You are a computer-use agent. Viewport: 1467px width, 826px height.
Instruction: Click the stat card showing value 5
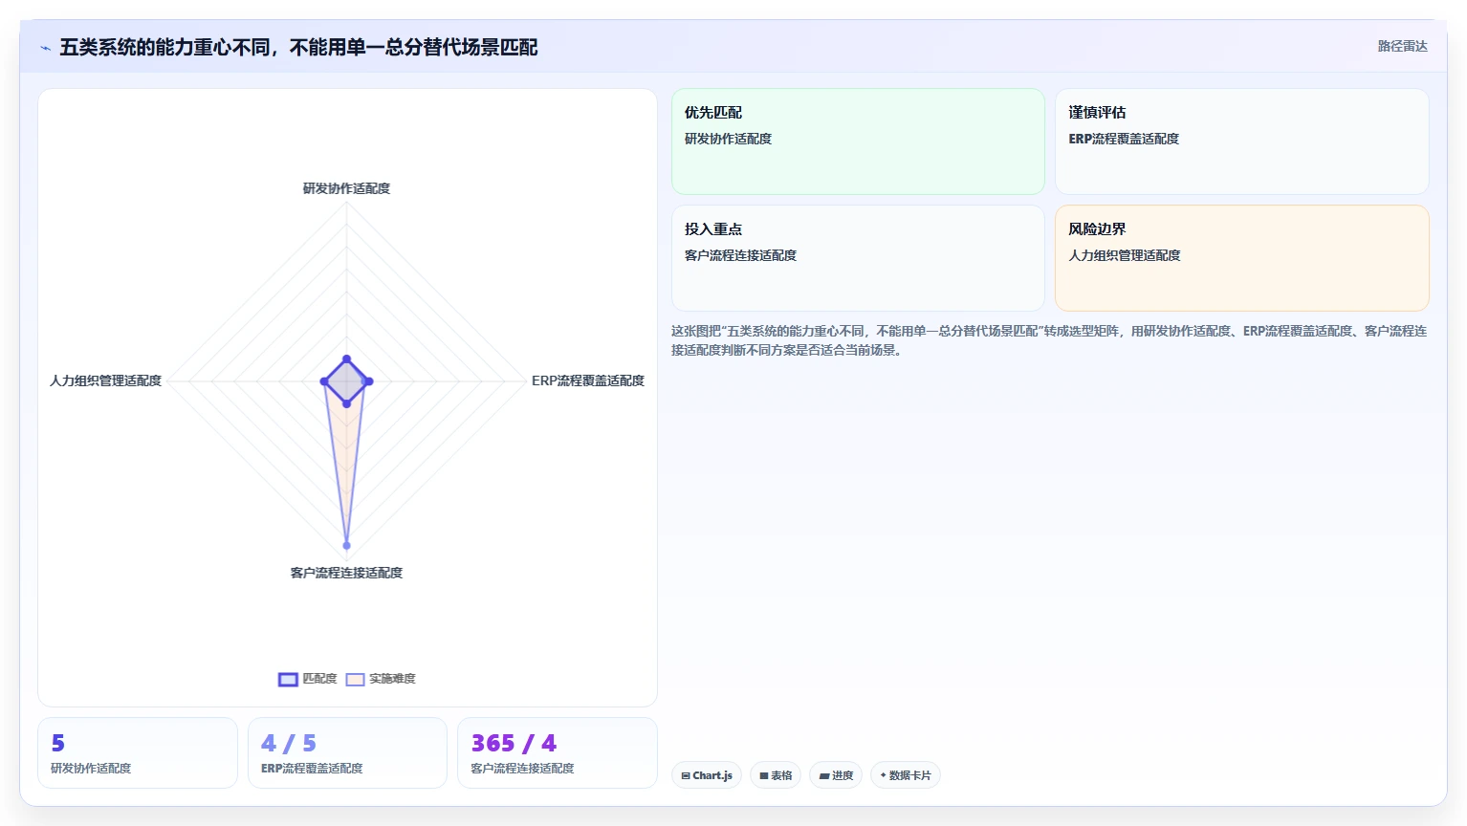138,753
